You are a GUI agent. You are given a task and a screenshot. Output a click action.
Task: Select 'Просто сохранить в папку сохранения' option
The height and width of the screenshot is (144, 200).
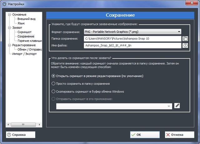tap(53, 84)
